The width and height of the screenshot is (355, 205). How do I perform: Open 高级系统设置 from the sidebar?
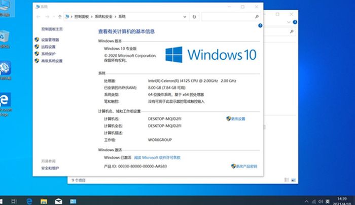(x=52, y=61)
